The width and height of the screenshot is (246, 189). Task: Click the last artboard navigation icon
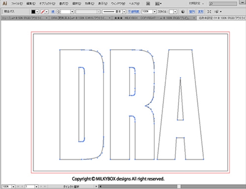click(45, 187)
